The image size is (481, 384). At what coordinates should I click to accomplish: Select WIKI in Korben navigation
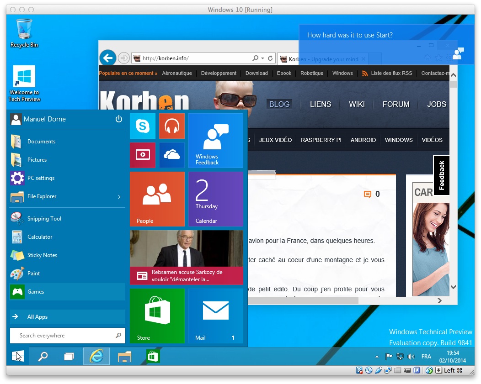coord(357,104)
